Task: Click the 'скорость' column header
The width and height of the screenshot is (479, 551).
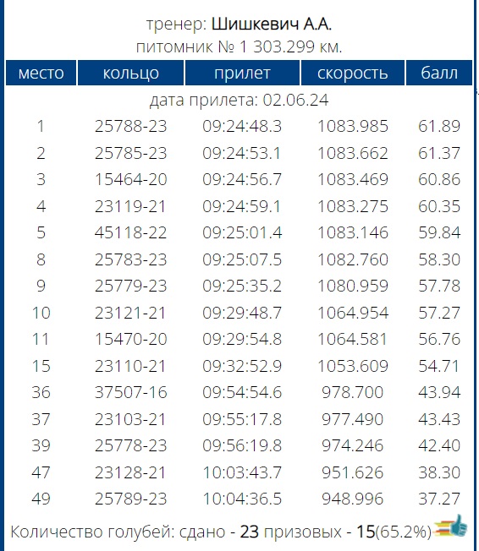Action: 352,73
